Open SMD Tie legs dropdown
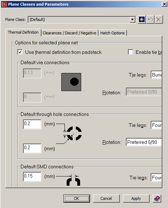This screenshot has height=208, width=168. [156, 178]
